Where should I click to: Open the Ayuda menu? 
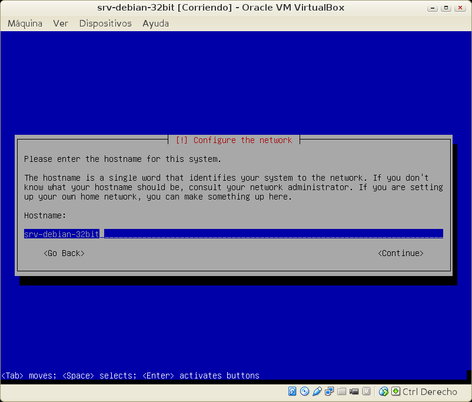tap(155, 24)
